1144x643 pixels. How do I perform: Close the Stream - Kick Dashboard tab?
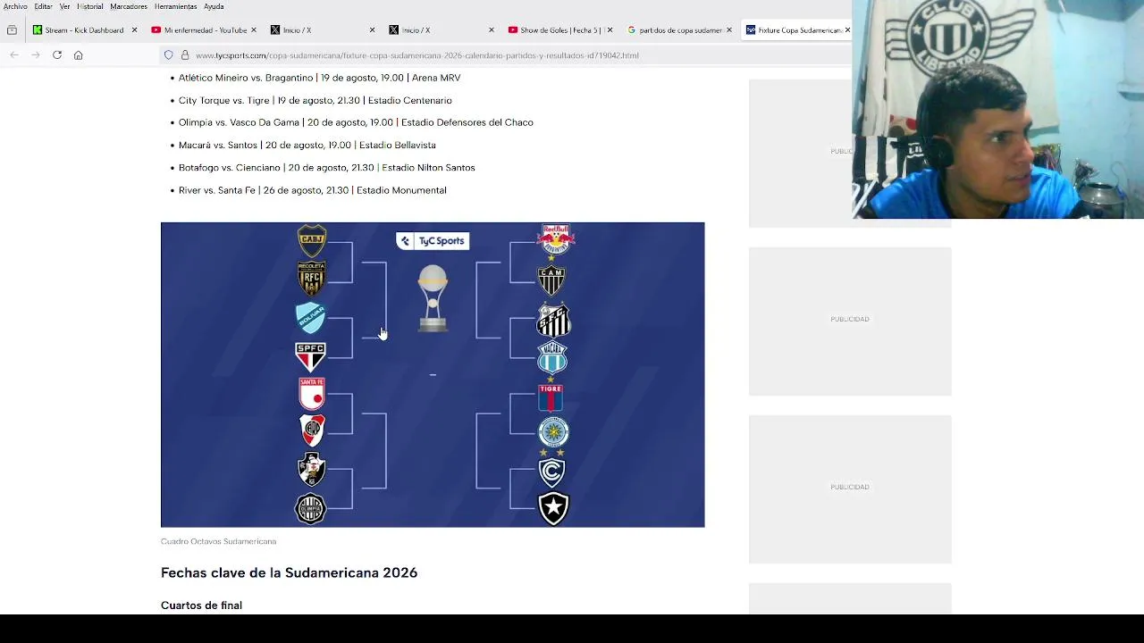coord(134,30)
